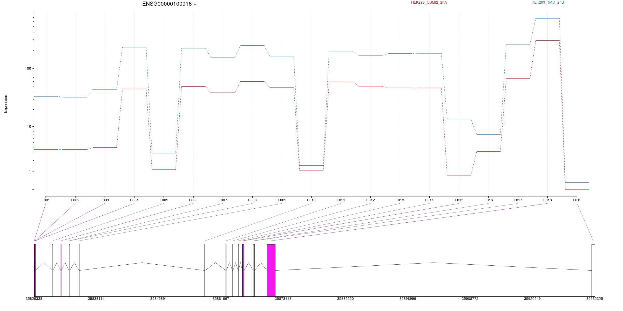The width and height of the screenshot is (623, 311).
Task: Click the 1 y-axis tick label
Action: 30,171
